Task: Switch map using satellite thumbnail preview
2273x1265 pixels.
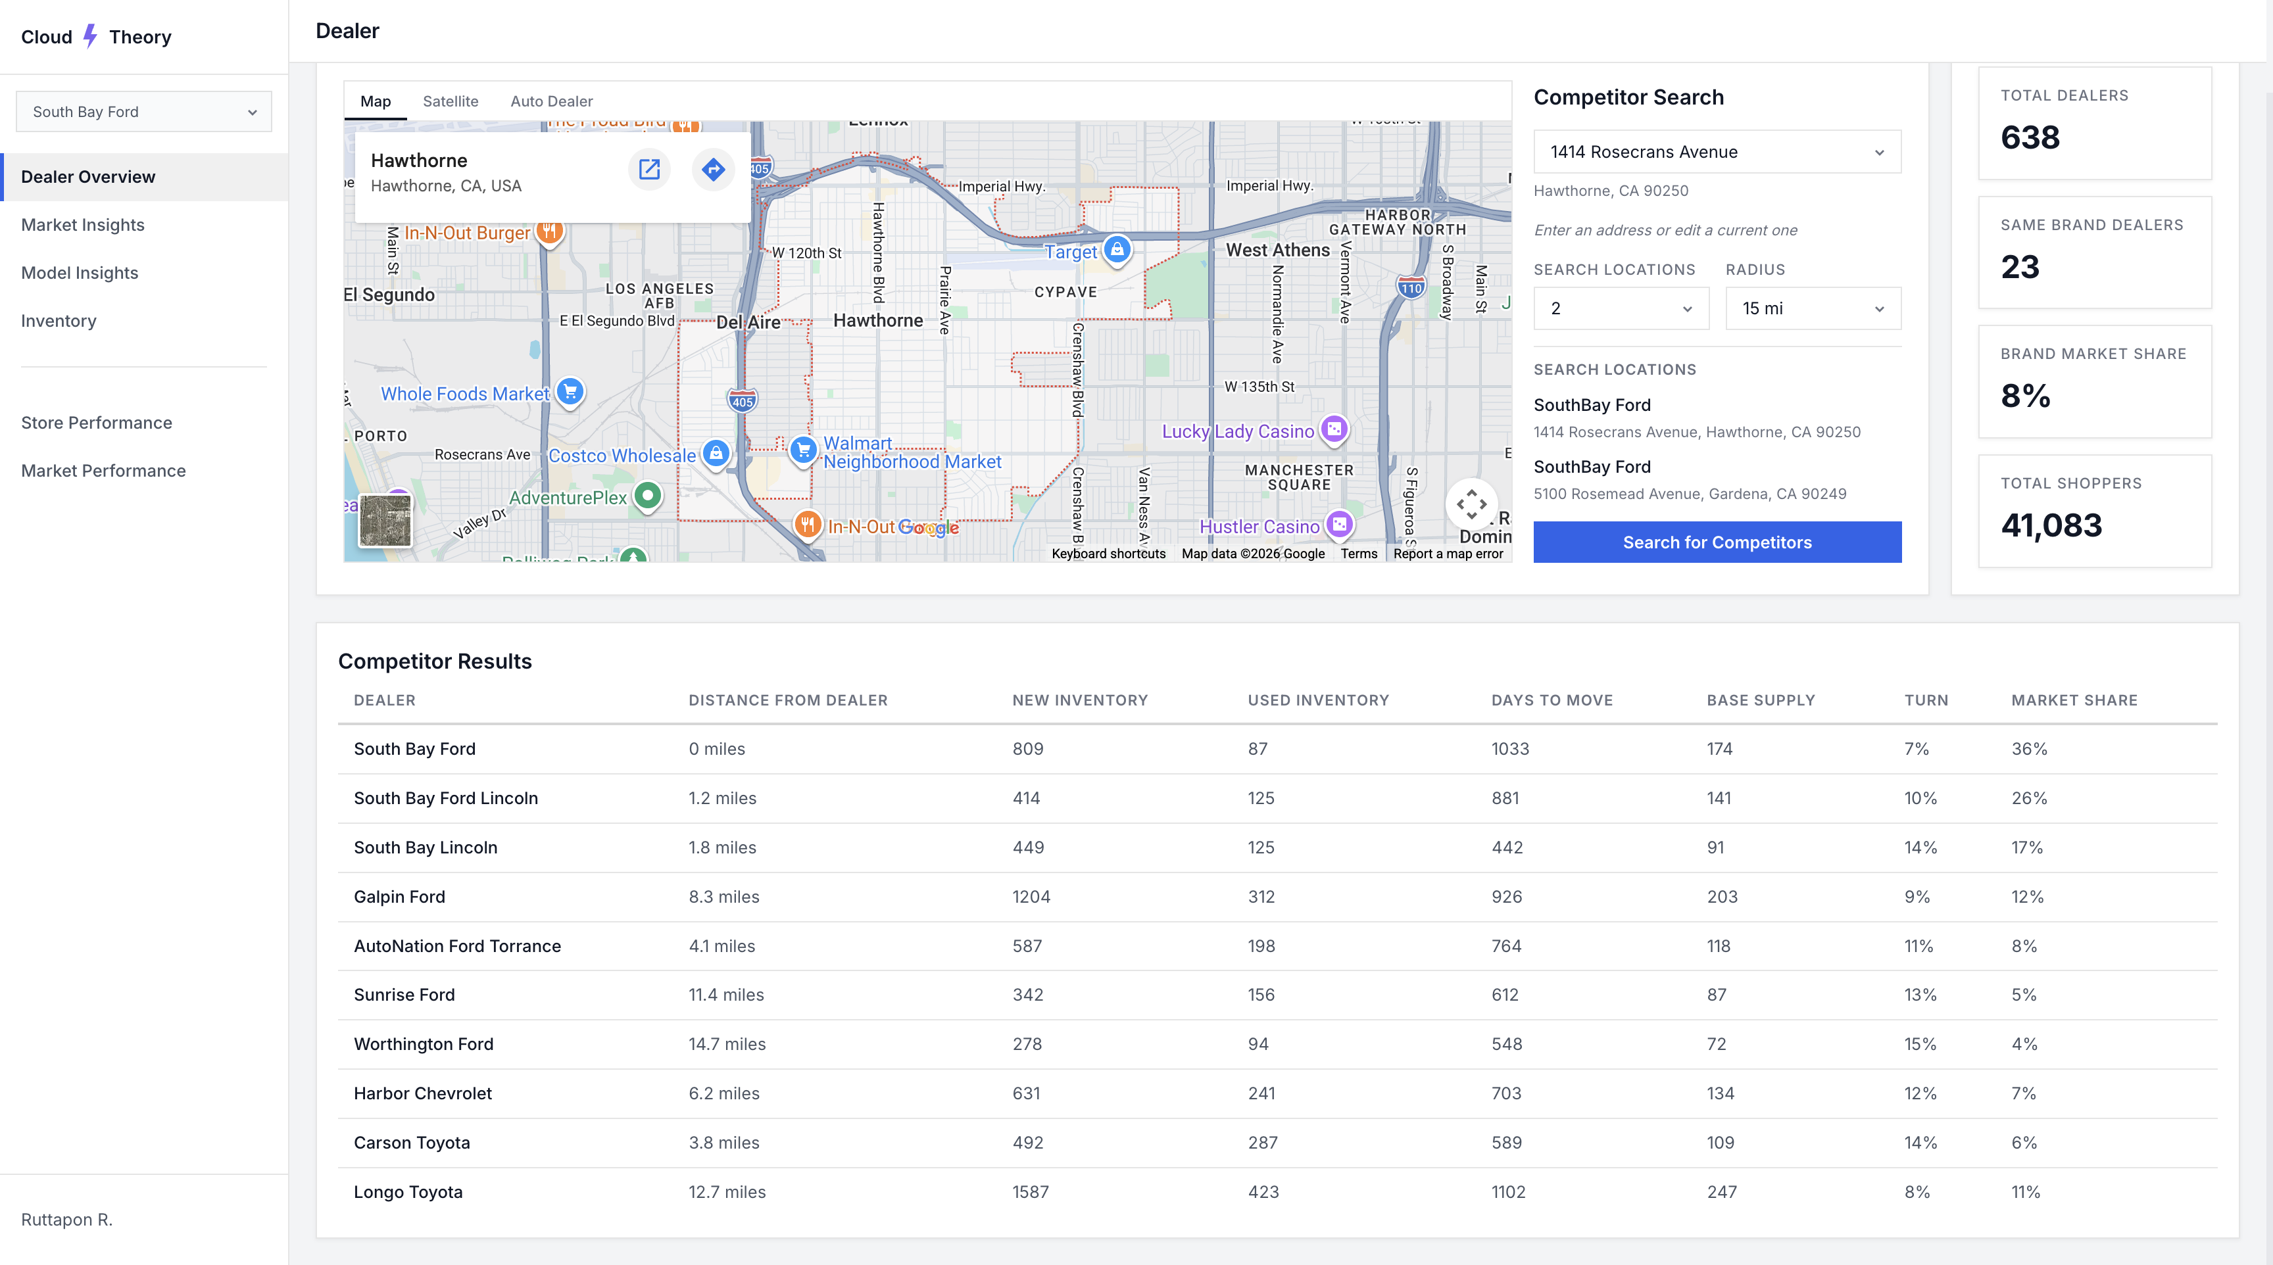Action: click(385, 521)
